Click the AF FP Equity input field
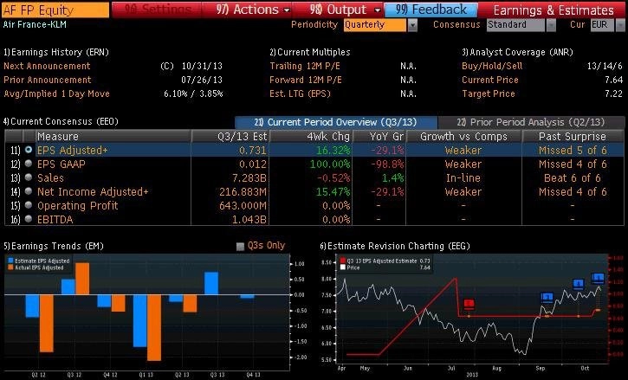This screenshot has height=380, width=628. pyautogui.click(x=55, y=10)
